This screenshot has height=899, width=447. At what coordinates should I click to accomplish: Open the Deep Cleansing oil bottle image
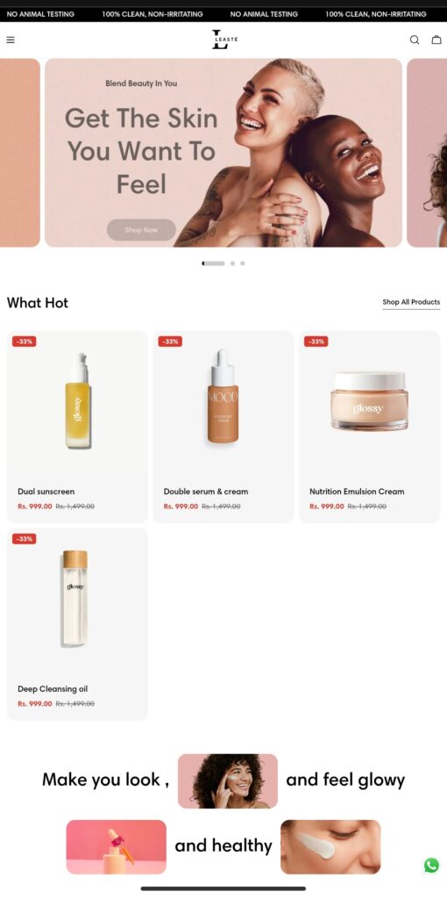[x=75, y=598]
